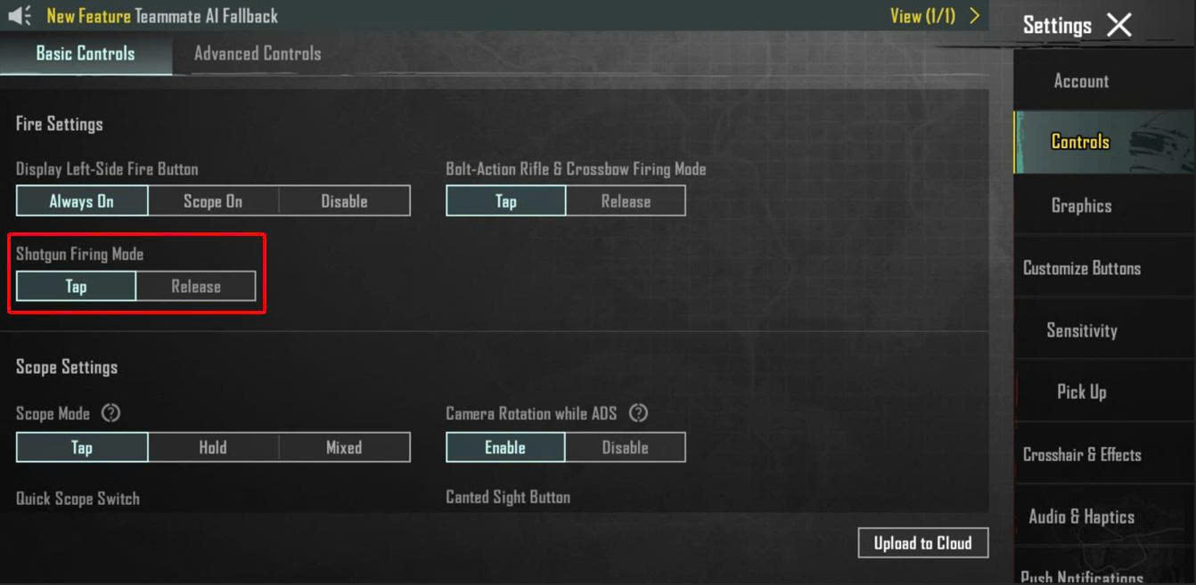Close Settings with the X icon
This screenshot has width=1196, height=585.
tap(1118, 25)
